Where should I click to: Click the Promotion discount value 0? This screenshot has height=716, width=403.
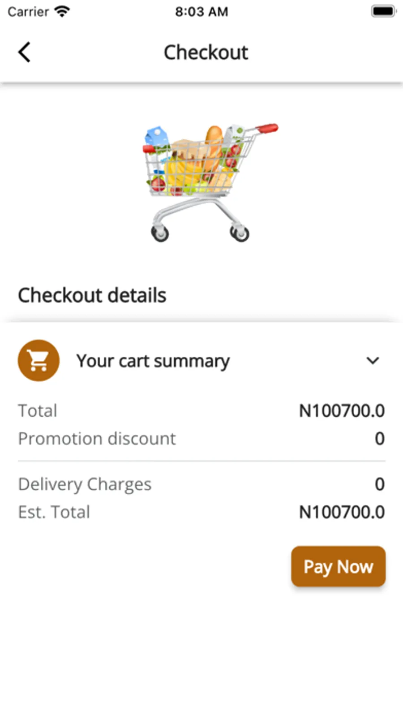click(x=379, y=438)
